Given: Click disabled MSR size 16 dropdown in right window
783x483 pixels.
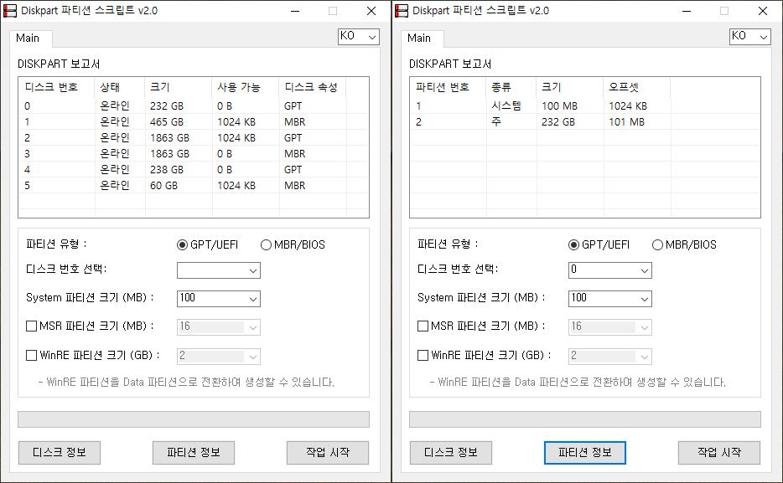Looking at the screenshot, I should pos(610,327).
